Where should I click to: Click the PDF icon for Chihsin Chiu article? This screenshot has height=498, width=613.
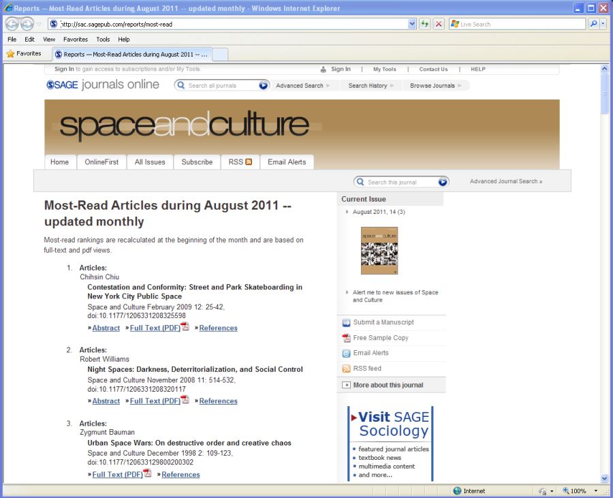pyautogui.click(x=185, y=326)
